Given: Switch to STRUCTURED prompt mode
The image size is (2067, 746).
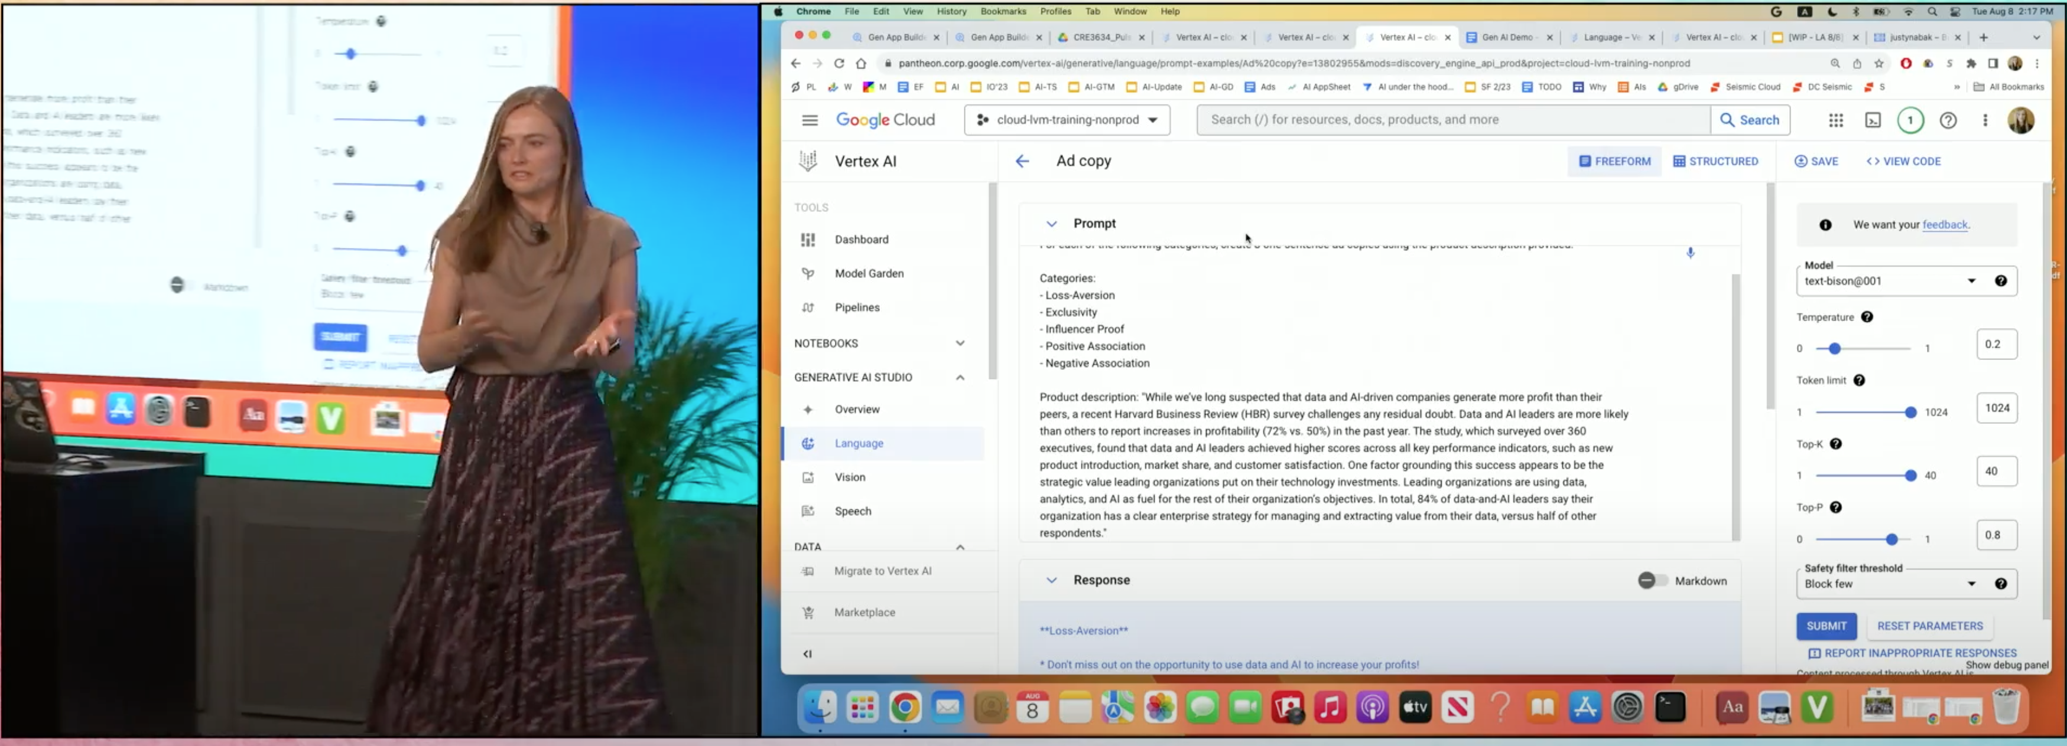Looking at the screenshot, I should [1715, 161].
